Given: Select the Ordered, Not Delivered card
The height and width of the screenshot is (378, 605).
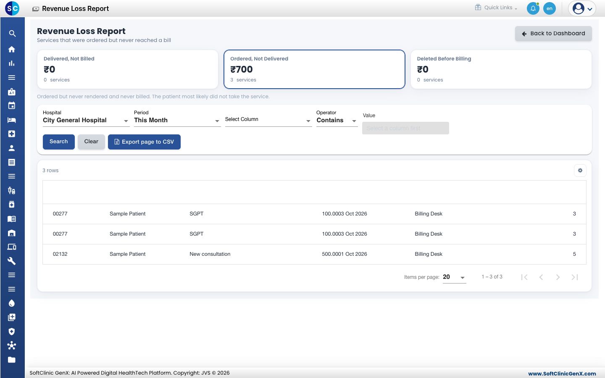Looking at the screenshot, I should tap(314, 69).
